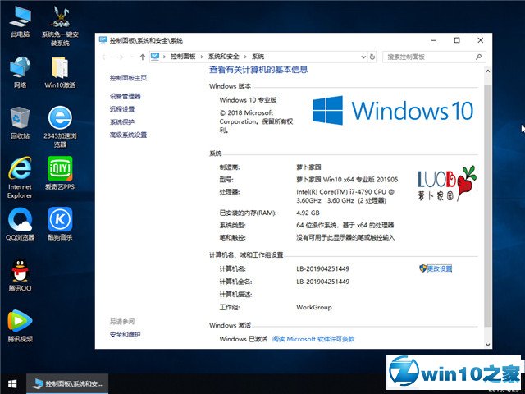Click the 查看有关计算机的基本信息 heading
This screenshot has width=525, height=394.
point(258,70)
